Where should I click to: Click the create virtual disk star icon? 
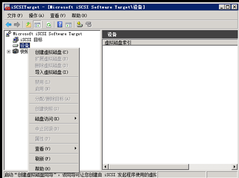click(79, 25)
